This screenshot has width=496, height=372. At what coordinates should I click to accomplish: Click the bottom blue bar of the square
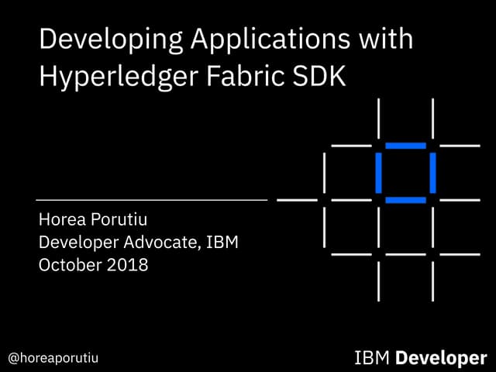coord(405,200)
